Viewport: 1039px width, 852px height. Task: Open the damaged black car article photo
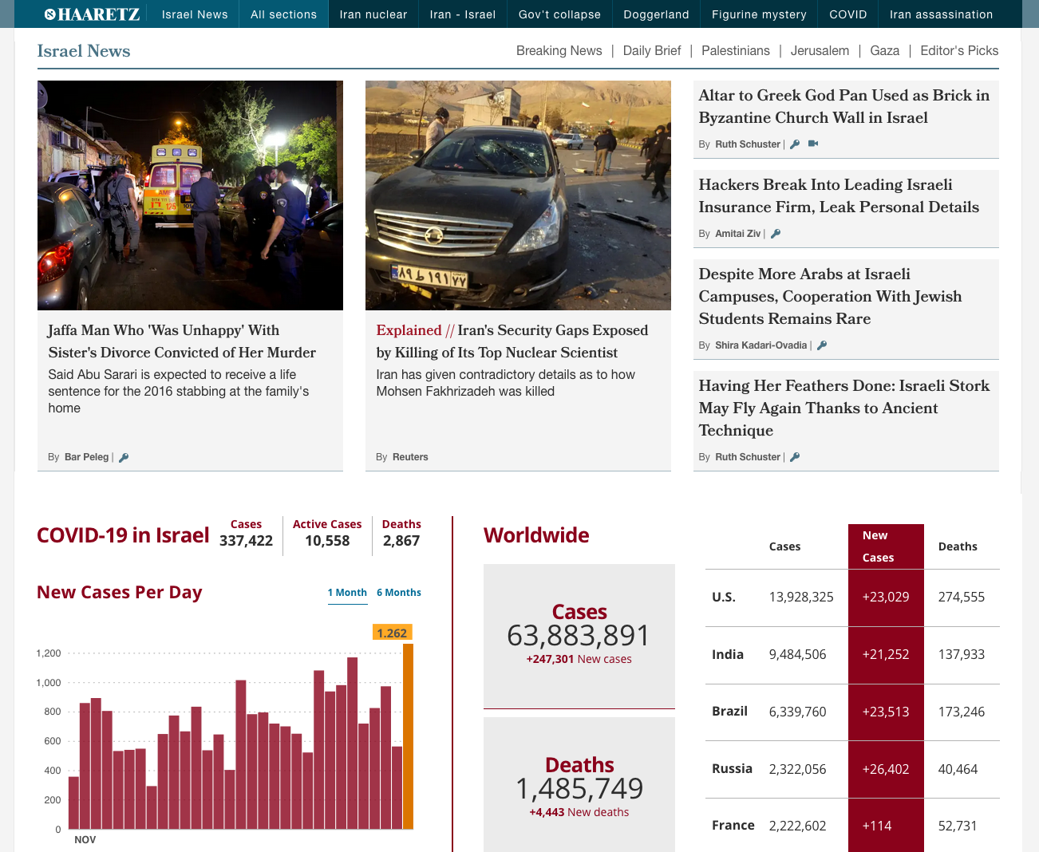click(518, 195)
